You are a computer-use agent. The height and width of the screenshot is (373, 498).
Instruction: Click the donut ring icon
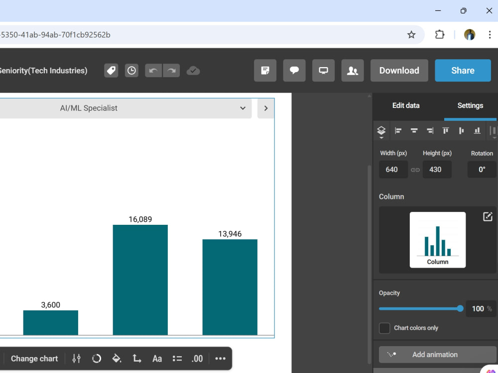(x=96, y=359)
